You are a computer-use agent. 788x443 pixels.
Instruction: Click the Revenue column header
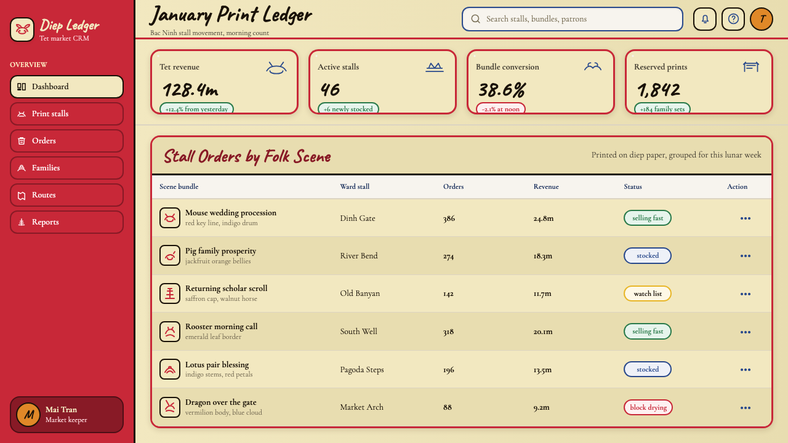[546, 186]
